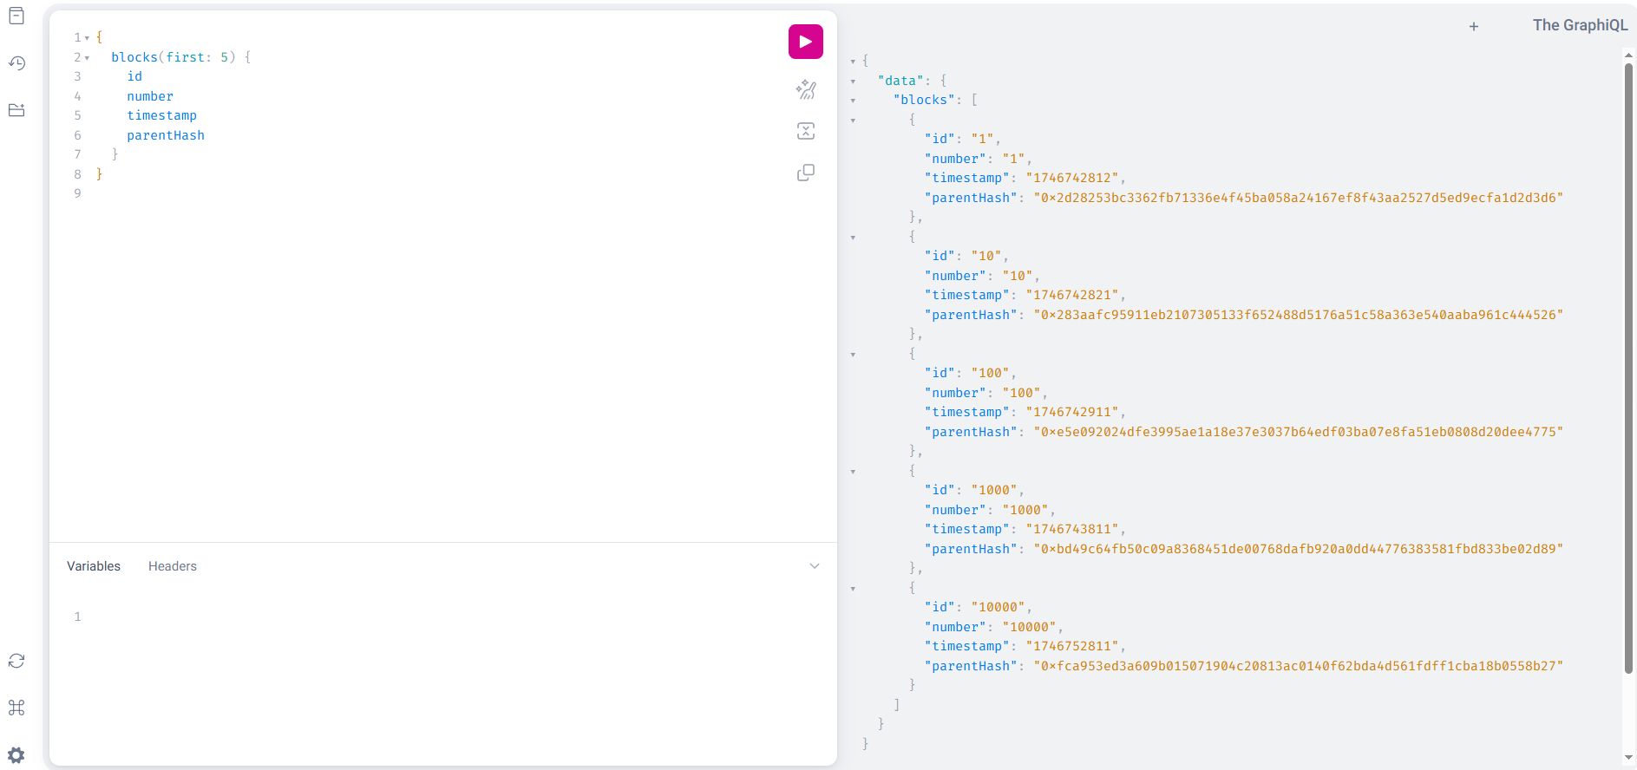1637x770 pixels.
Task: Click the number field in the query editor
Action: click(150, 96)
